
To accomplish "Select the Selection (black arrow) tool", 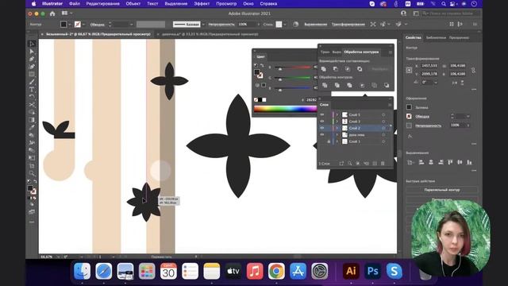I will [x=32, y=44].
